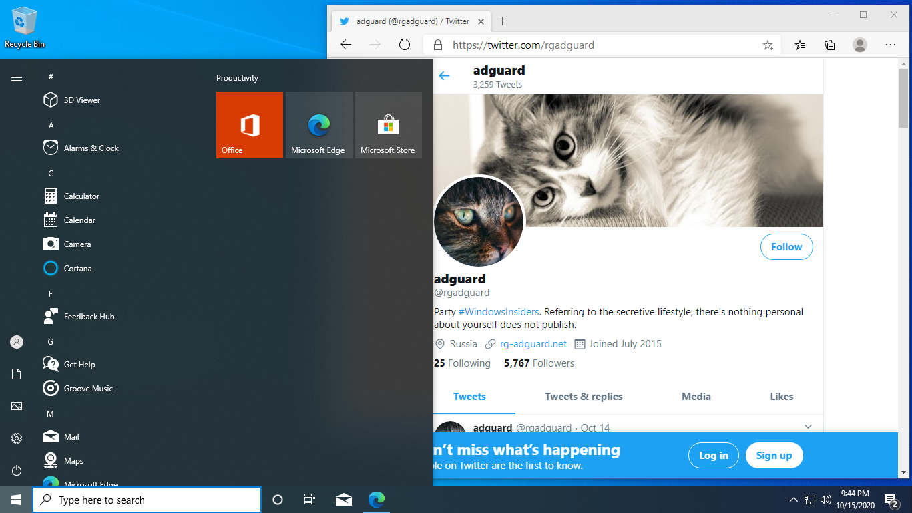Switch to Tweets & replies tab
This screenshot has height=513, width=912.
pyautogui.click(x=584, y=397)
